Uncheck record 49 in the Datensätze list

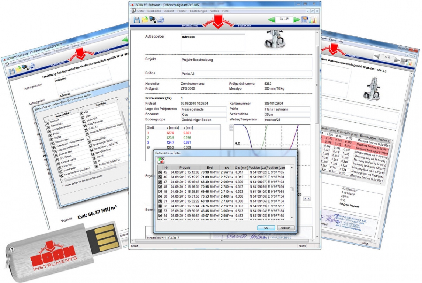coord(160,192)
